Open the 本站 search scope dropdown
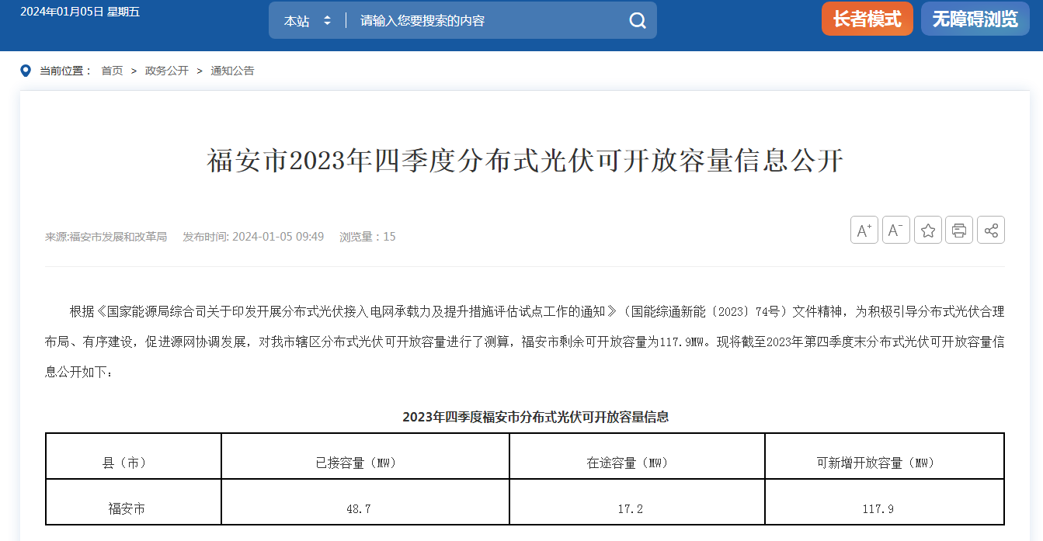This screenshot has height=541, width=1043. click(308, 21)
